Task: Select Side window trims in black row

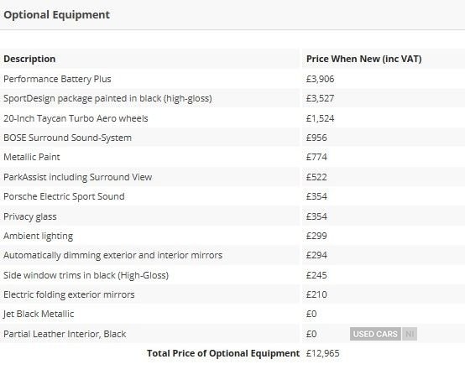Action: [232, 275]
